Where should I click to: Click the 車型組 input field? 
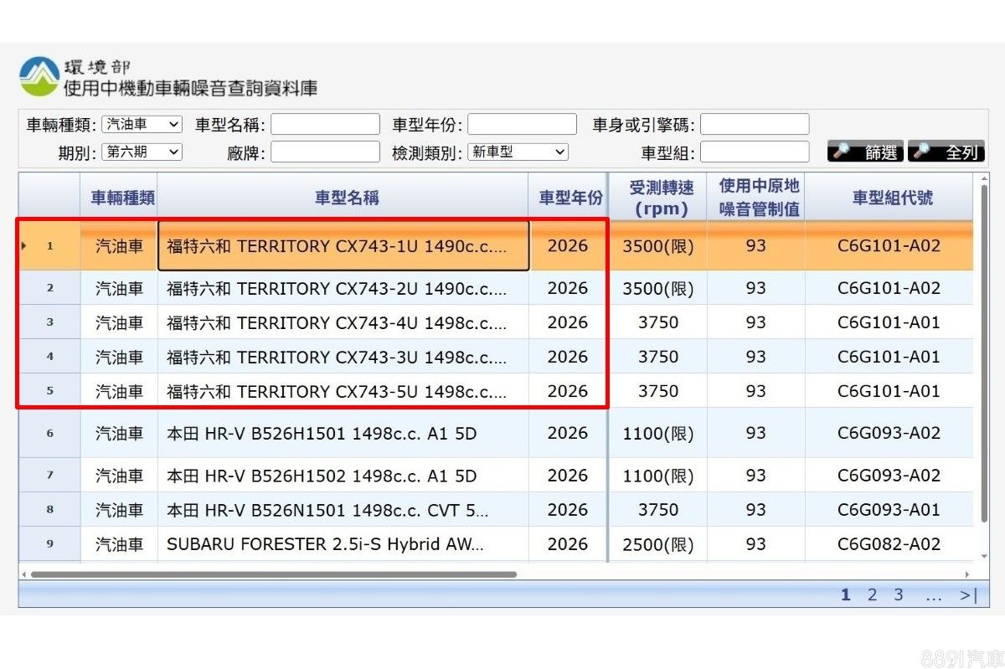click(x=755, y=152)
